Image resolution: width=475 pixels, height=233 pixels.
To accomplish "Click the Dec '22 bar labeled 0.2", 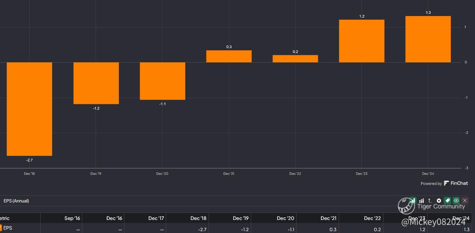I will tap(295, 59).
